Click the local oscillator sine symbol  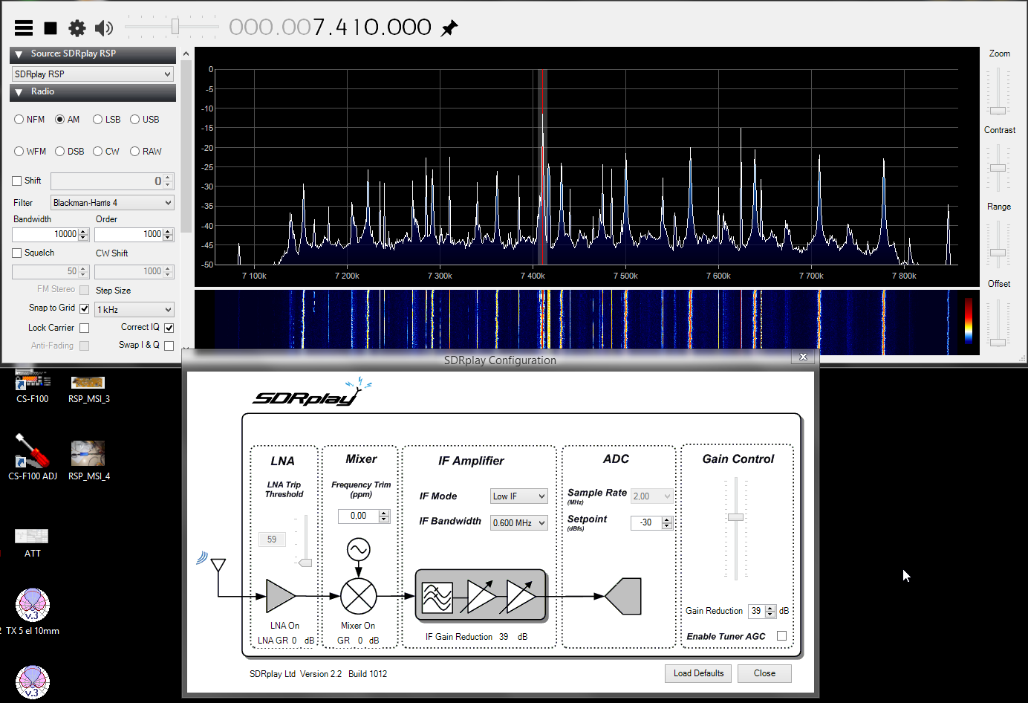[359, 550]
